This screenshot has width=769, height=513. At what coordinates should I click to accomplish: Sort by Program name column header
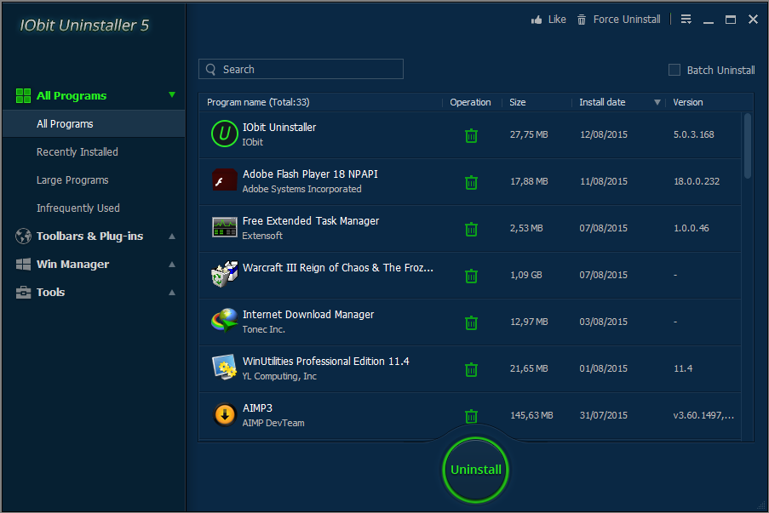pyautogui.click(x=258, y=102)
